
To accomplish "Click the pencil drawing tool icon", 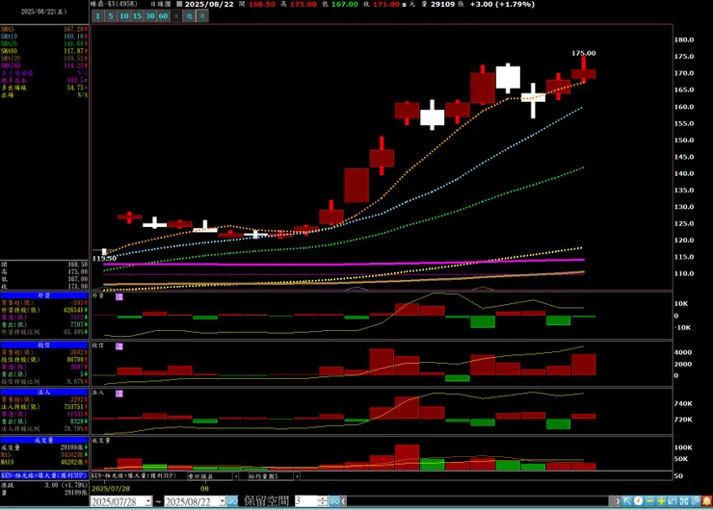I will (696, 501).
